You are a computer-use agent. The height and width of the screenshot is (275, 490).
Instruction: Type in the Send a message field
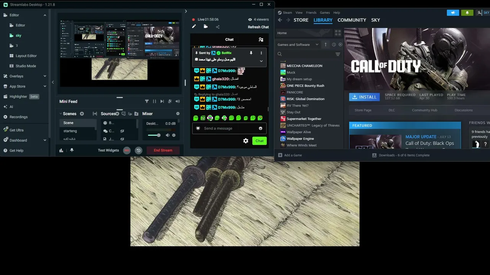point(229,128)
